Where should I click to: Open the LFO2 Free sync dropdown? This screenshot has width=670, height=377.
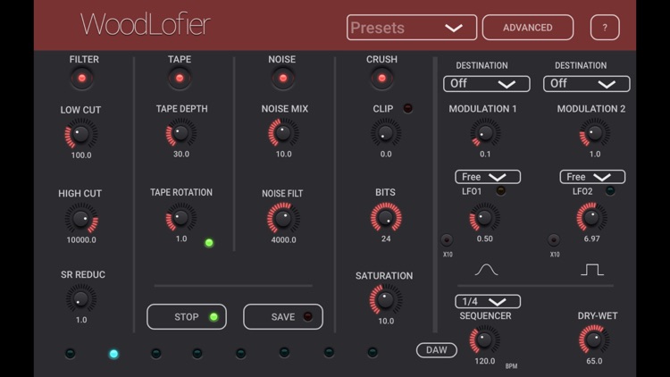point(592,177)
